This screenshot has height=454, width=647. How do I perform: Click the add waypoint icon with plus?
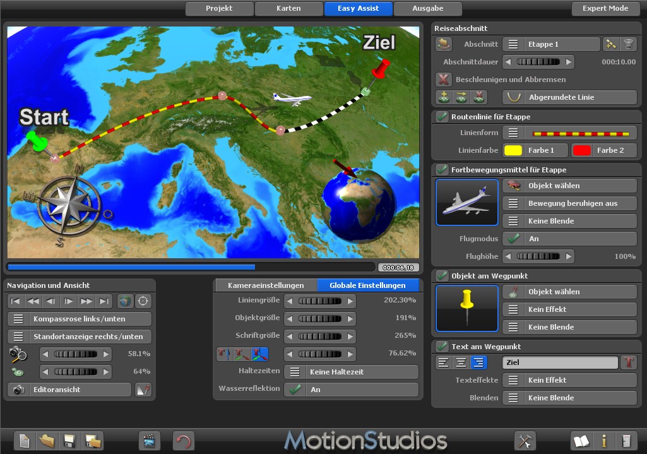pyautogui.click(x=444, y=97)
